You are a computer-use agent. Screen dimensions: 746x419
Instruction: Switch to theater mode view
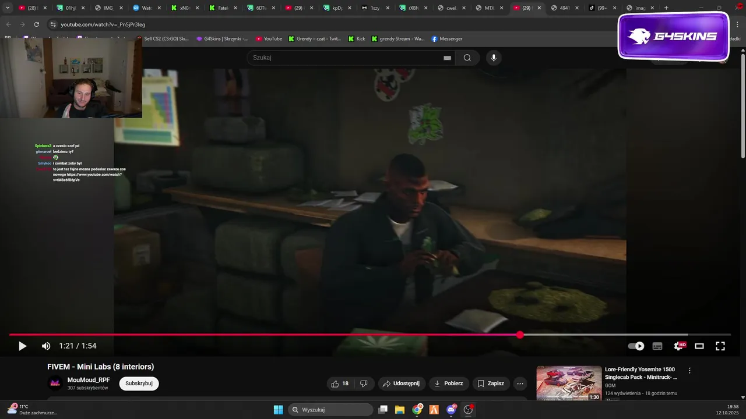pos(699,346)
